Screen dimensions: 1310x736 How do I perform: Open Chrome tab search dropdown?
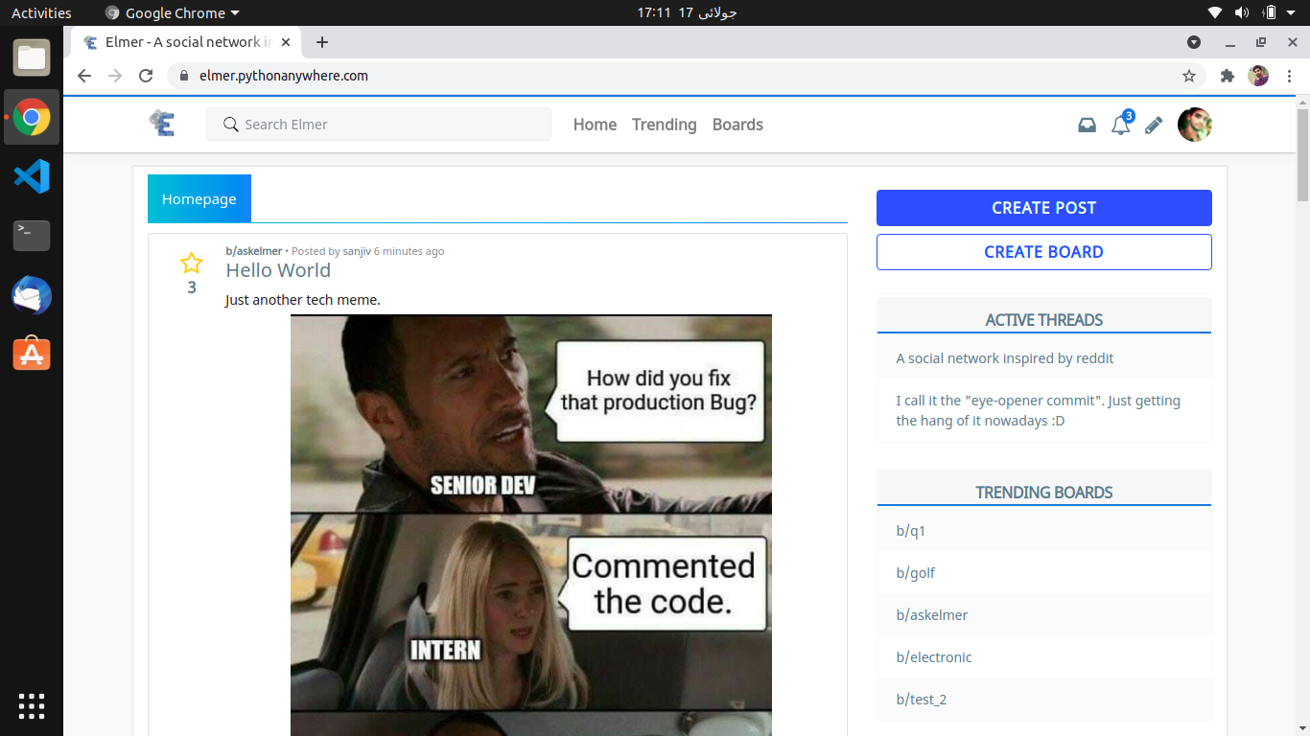pyautogui.click(x=1194, y=42)
